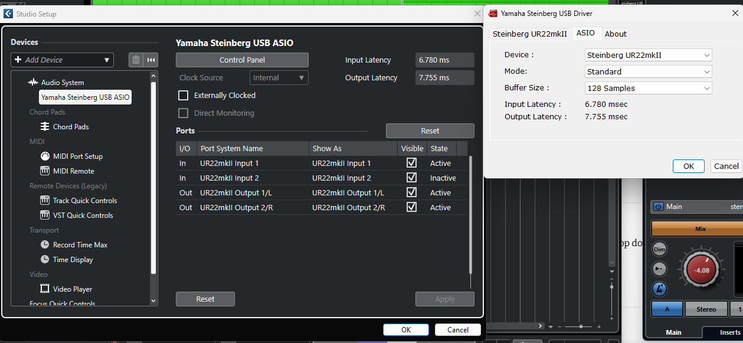Open Chord Pads device settings

click(x=70, y=127)
